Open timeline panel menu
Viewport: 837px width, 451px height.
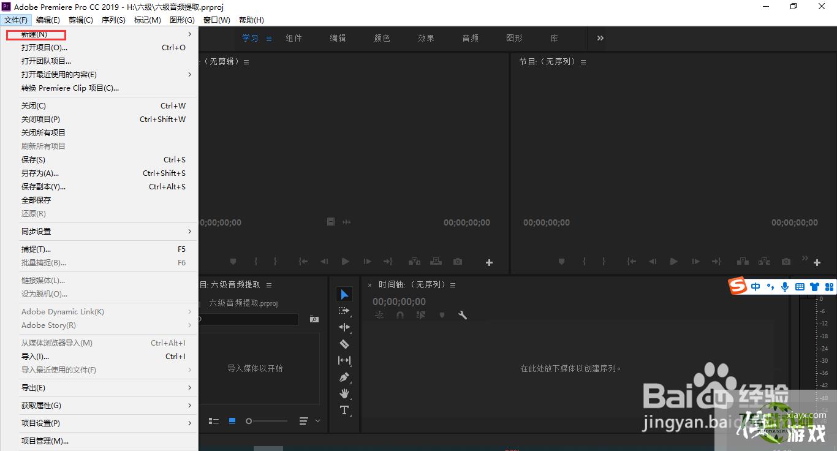coord(452,285)
